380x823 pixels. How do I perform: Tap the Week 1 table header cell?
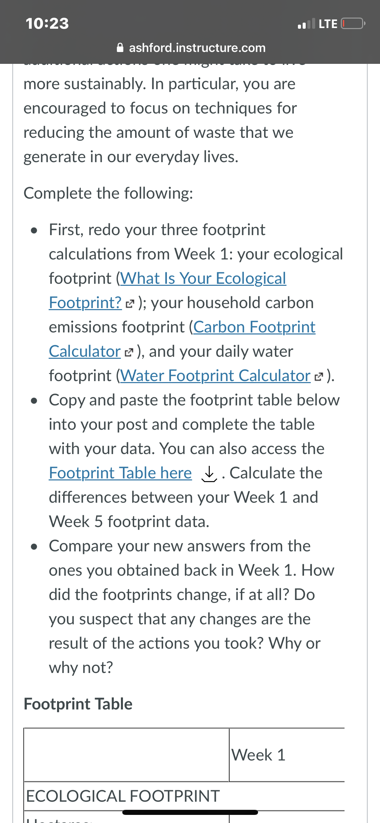coord(287,755)
